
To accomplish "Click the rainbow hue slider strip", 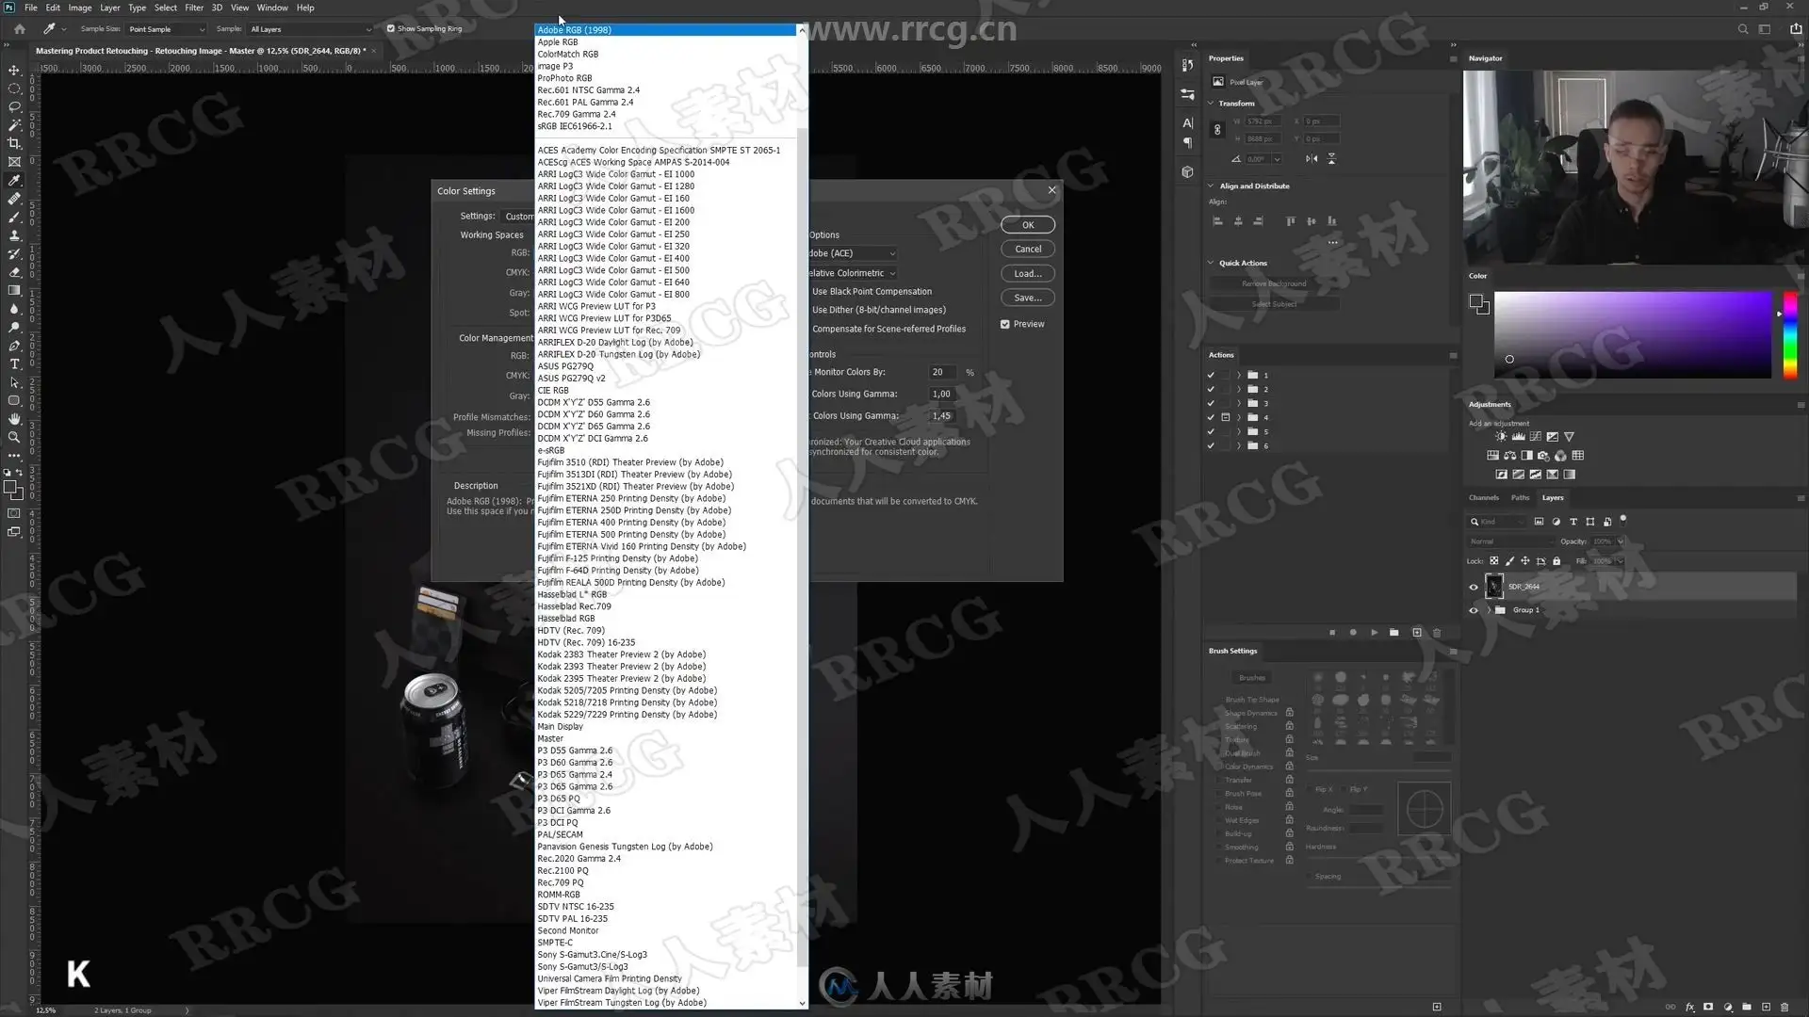I will [1789, 334].
